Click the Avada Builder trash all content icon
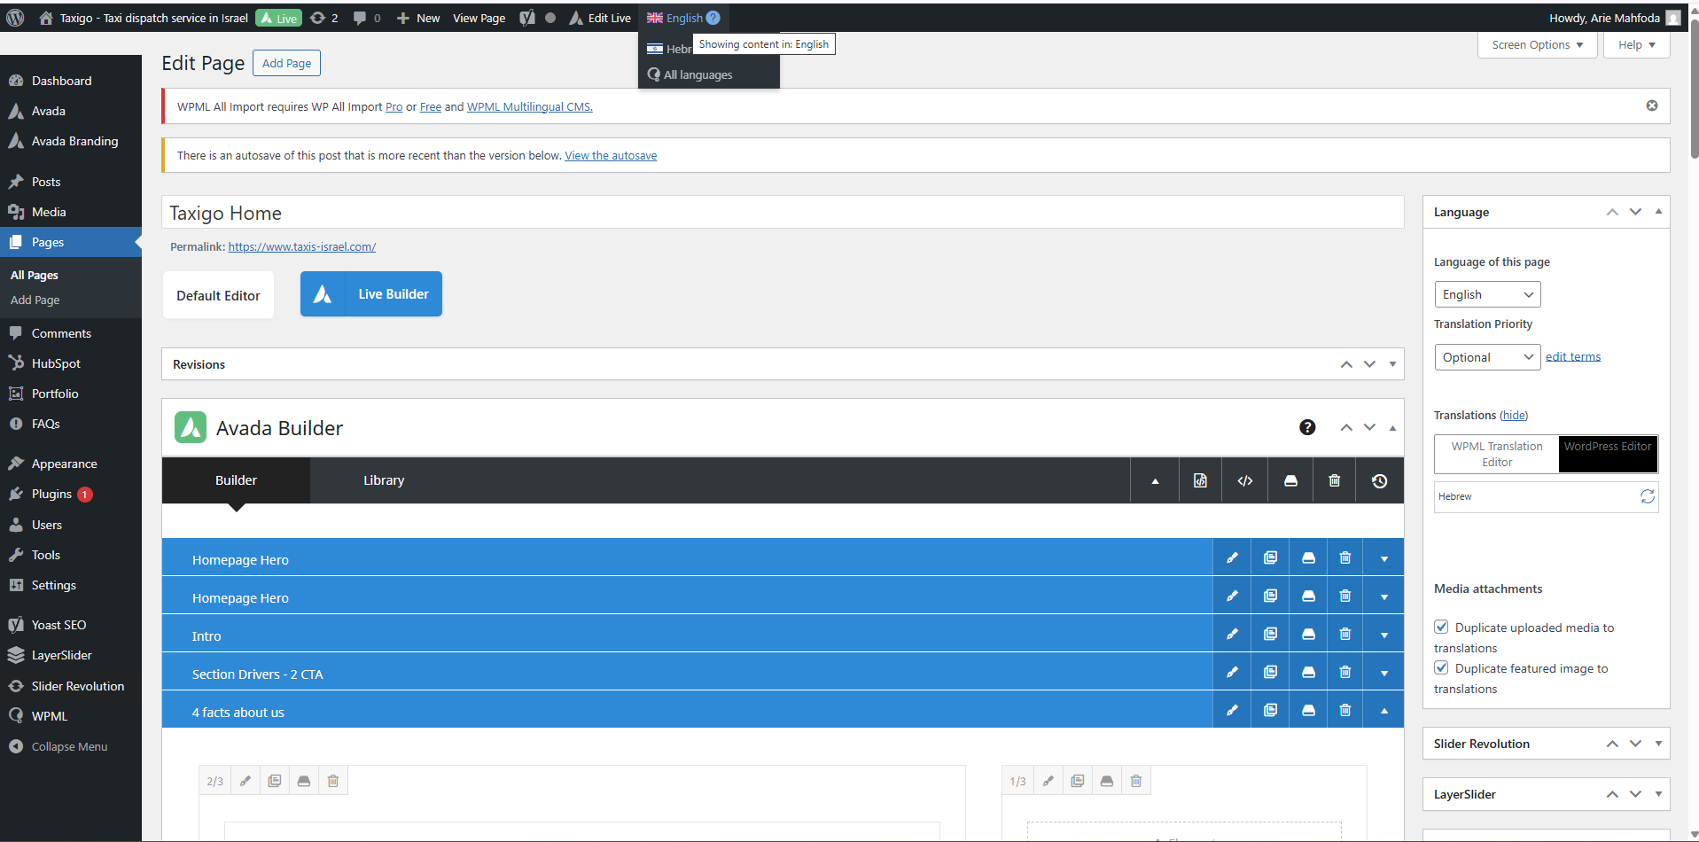The width and height of the screenshot is (1699, 842). [x=1334, y=480]
